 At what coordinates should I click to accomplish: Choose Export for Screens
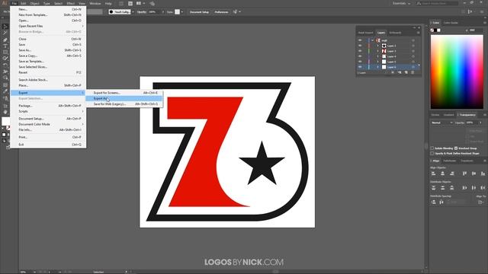click(x=124, y=93)
